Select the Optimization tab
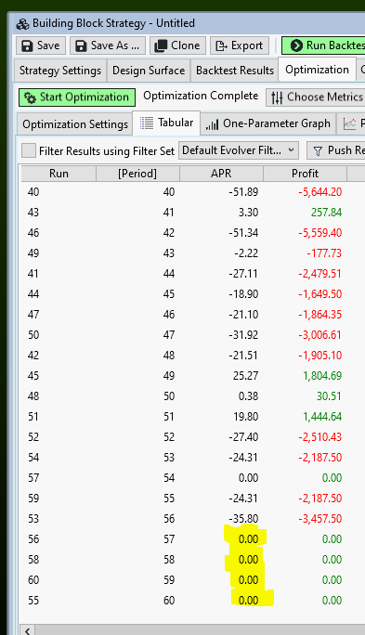 tap(317, 70)
